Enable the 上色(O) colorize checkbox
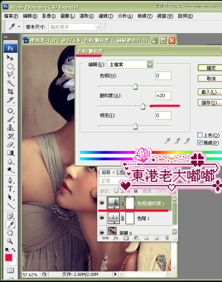 (x=200, y=135)
